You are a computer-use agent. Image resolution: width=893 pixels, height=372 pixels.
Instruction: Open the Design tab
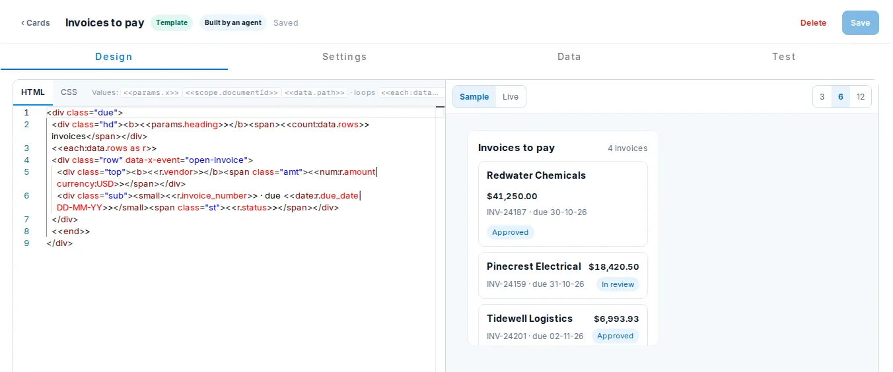(114, 57)
